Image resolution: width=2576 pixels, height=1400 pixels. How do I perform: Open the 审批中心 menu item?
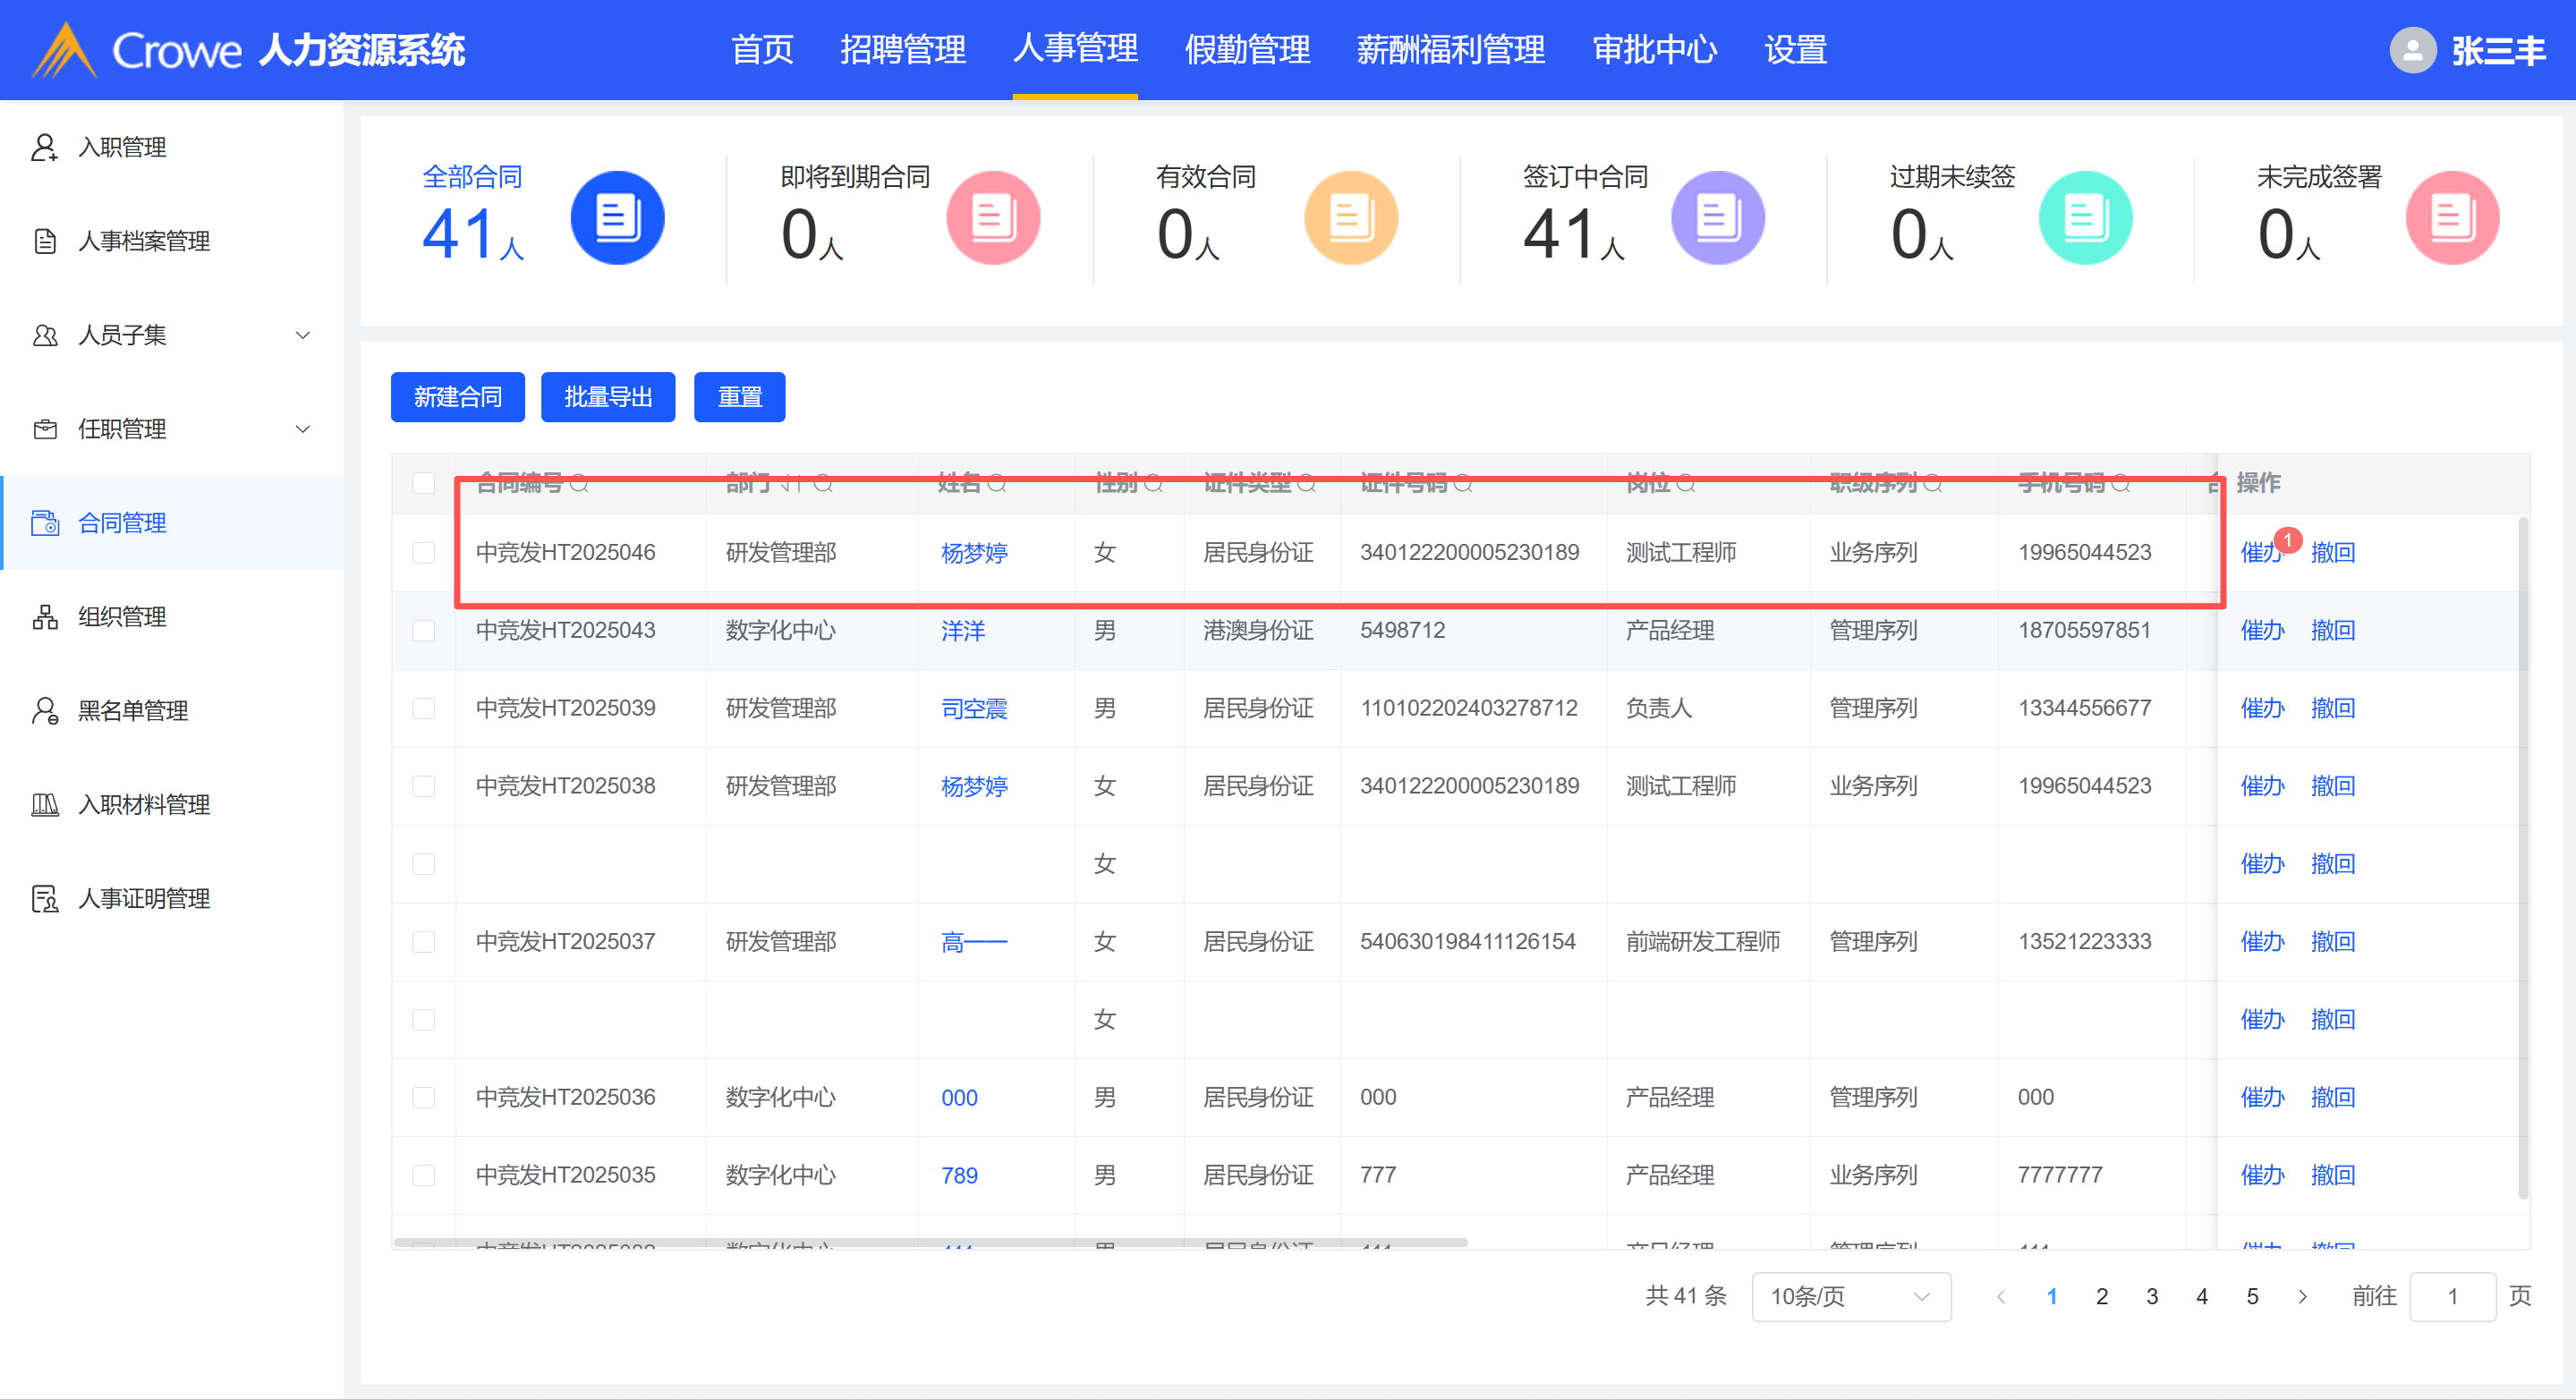pos(1654,50)
